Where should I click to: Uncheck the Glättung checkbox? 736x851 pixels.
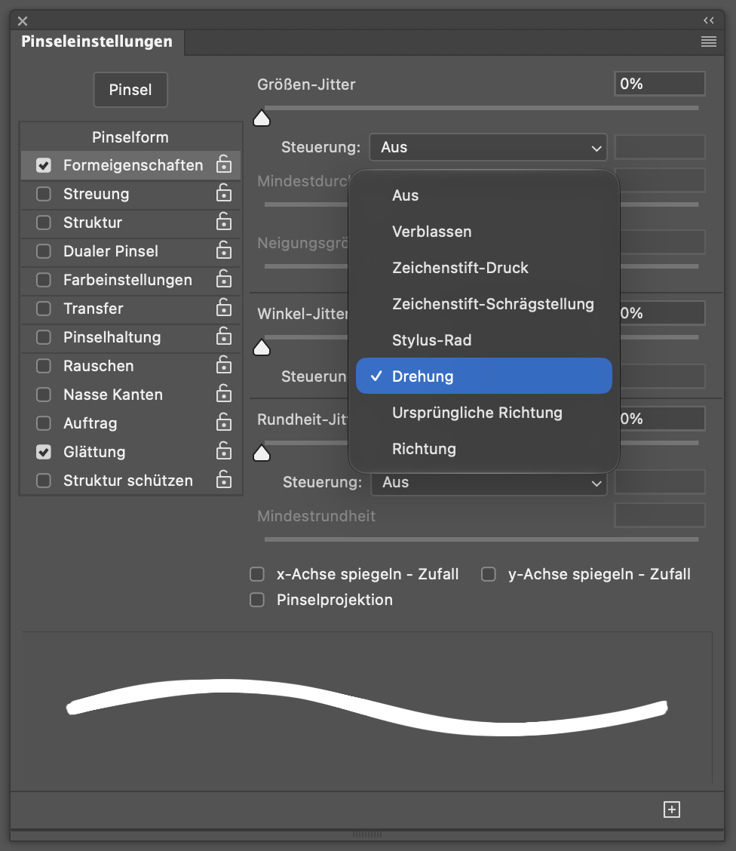44,452
